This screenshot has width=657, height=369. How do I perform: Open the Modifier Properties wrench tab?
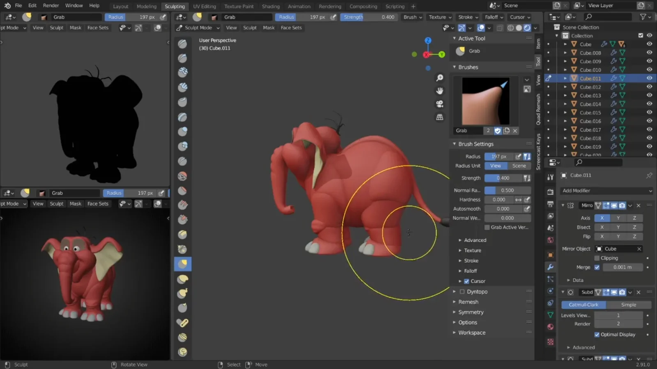(x=550, y=267)
